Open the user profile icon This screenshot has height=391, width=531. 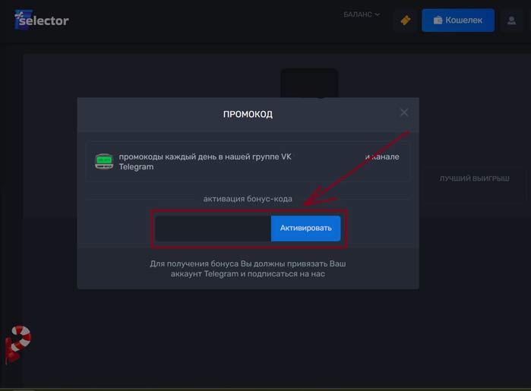coord(511,20)
